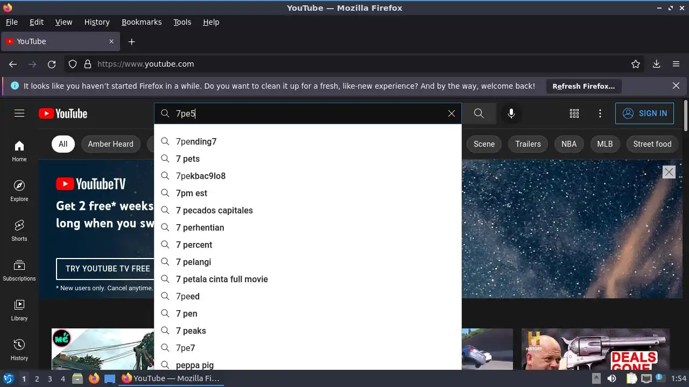Select the Street food filter chip

coord(652,144)
